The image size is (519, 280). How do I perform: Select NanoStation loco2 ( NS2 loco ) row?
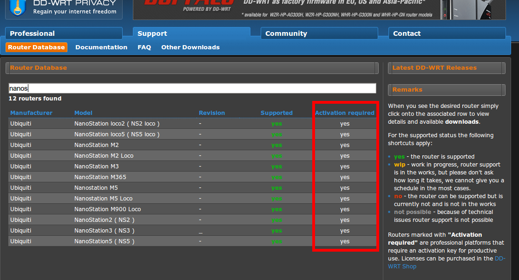192,124
